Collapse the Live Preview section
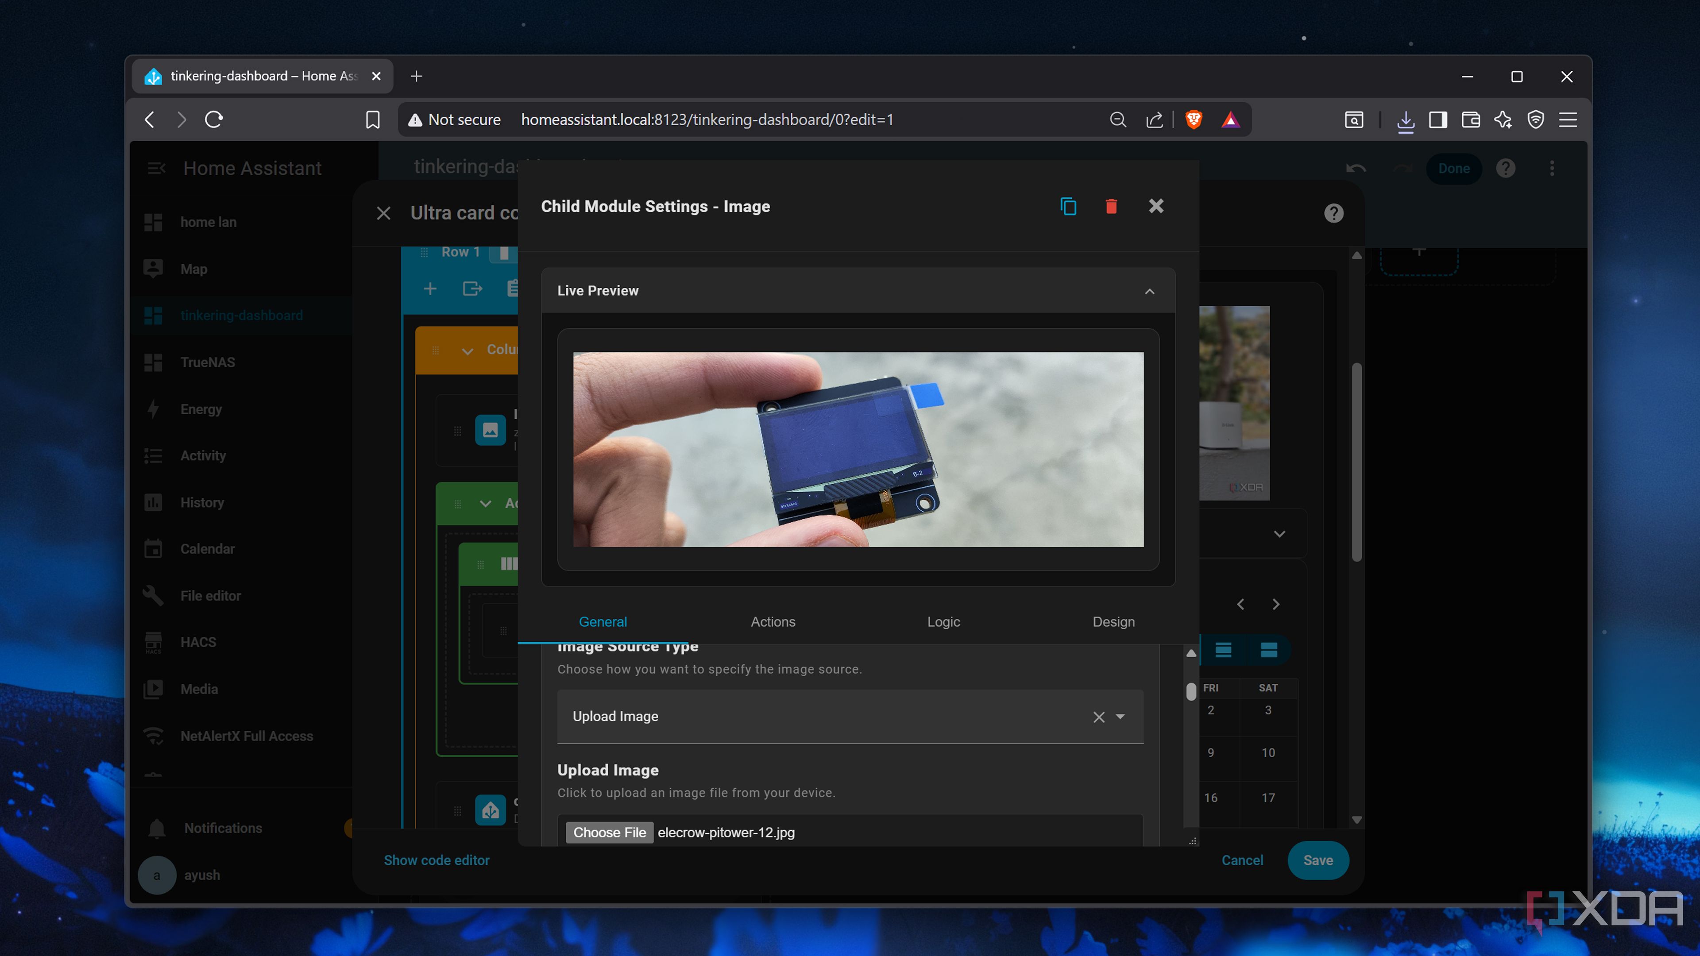 (x=1150, y=291)
